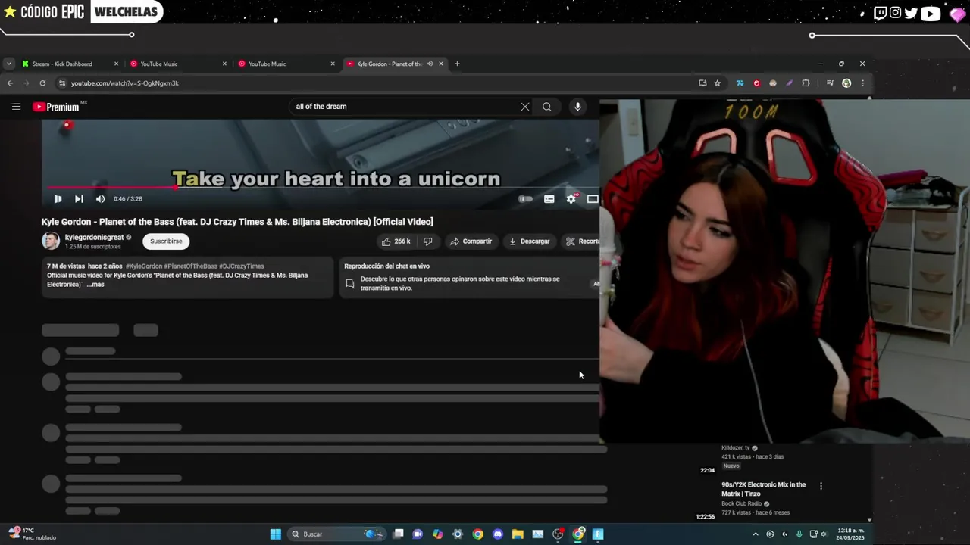The width and height of the screenshot is (970, 545).
Task: Go back with the browser back arrow
Action: coord(10,83)
